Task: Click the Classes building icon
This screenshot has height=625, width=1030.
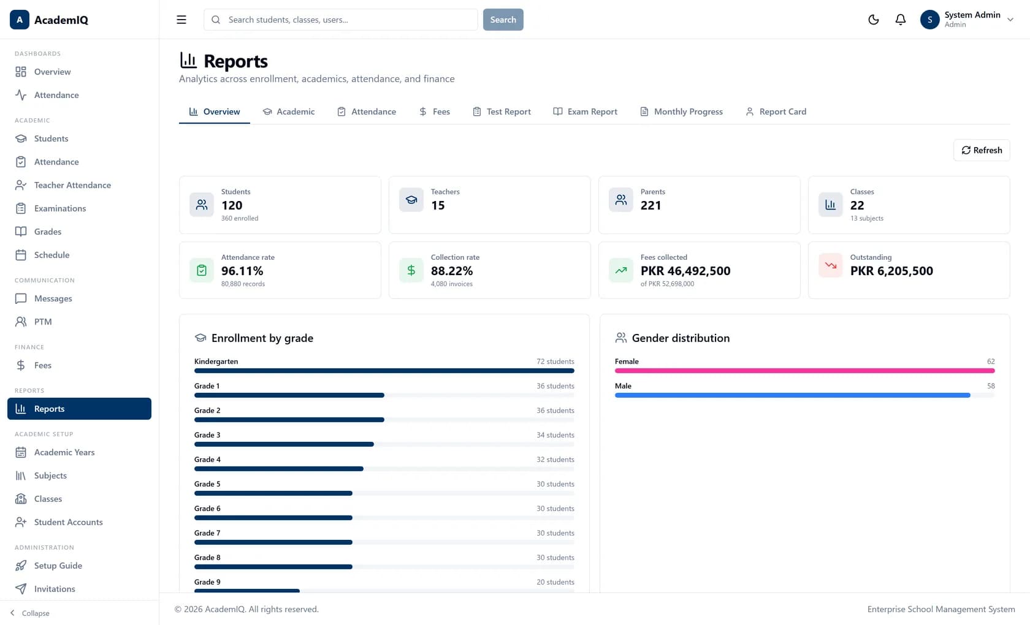Action: point(21,499)
